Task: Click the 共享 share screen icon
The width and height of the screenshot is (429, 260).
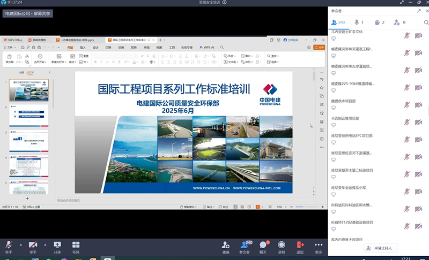Action: click(x=57, y=245)
